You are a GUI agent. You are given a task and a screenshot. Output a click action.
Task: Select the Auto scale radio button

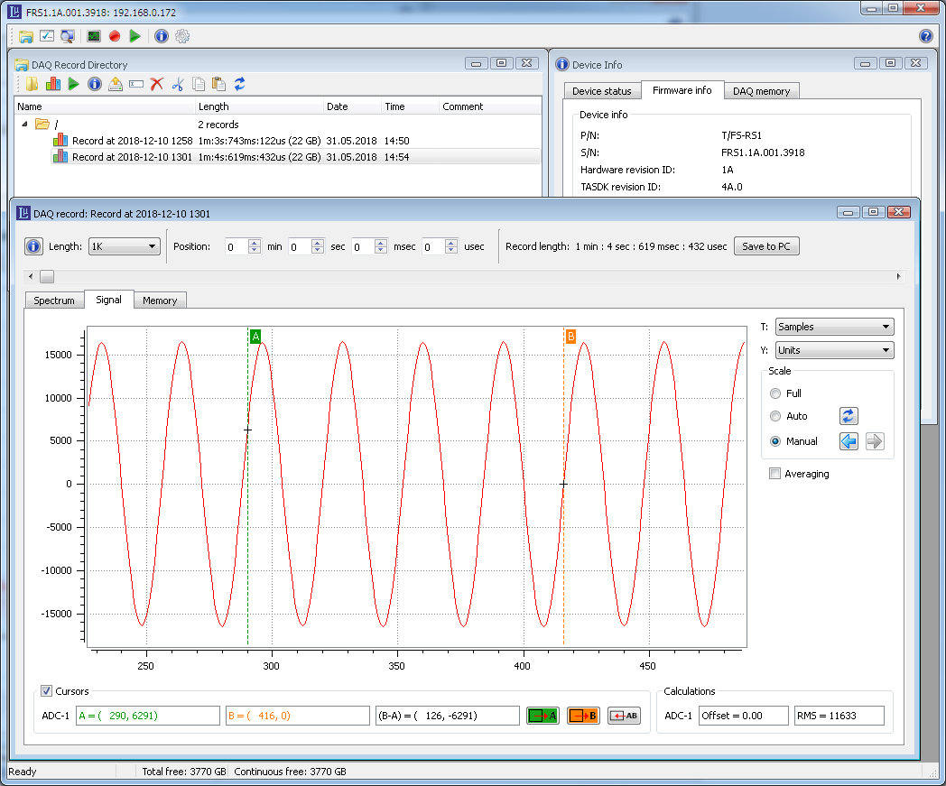(775, 416)
